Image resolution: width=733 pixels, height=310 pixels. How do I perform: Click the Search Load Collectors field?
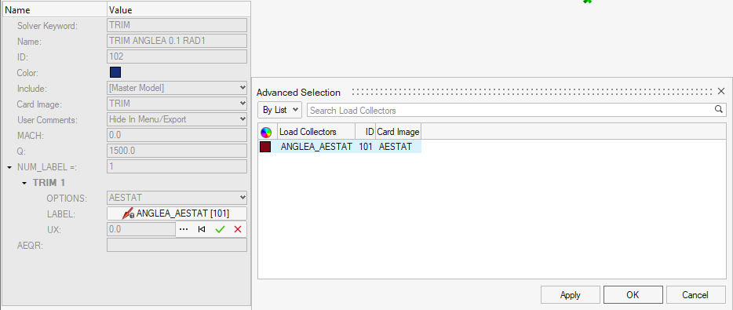click(516, 111)
